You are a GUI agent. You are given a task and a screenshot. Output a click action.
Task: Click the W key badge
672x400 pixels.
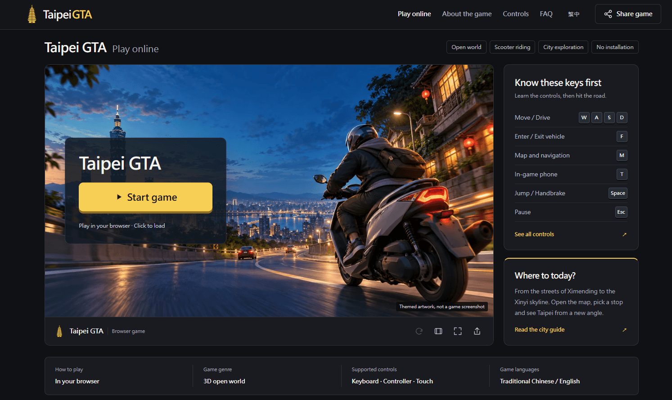coord(584,117)
